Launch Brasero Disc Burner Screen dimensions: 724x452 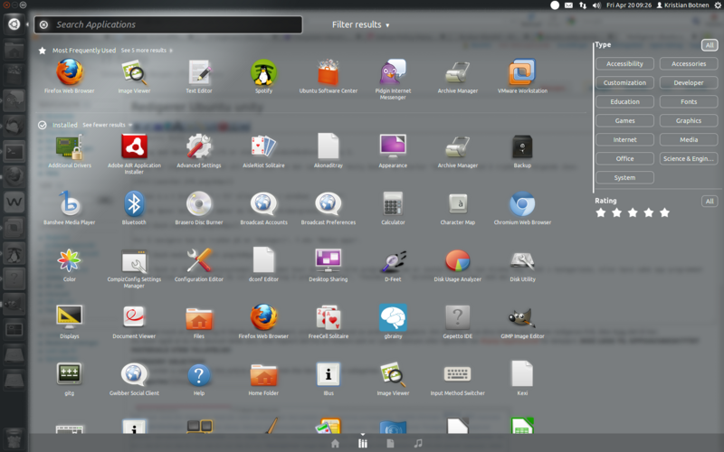pyautogui.click(x=199, y=204)
